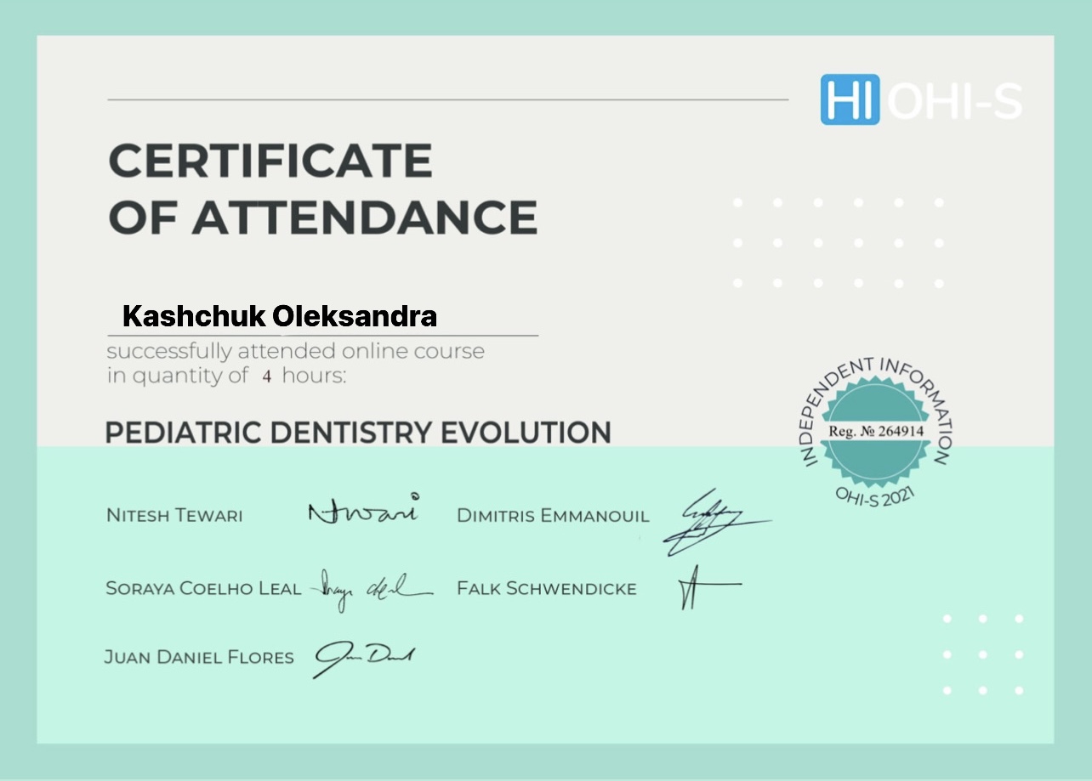Click the name Soraya Coelho Leal

pos(203,588)
